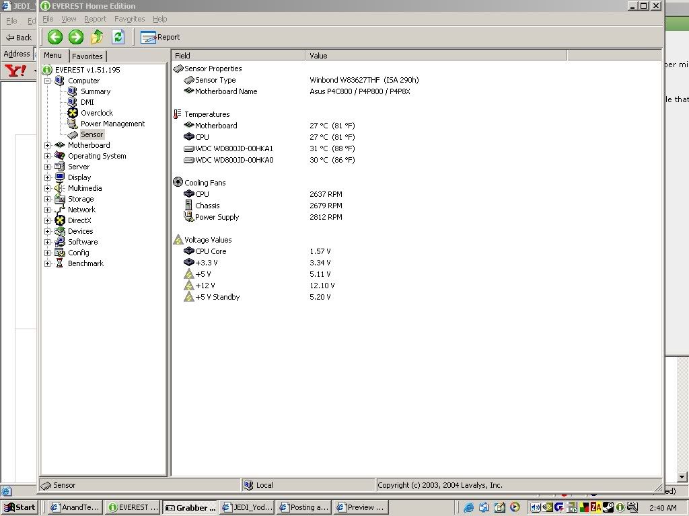689x516 pixels.
Task: Expand the DirectX tree node
Action: click(x=48, y=220)
